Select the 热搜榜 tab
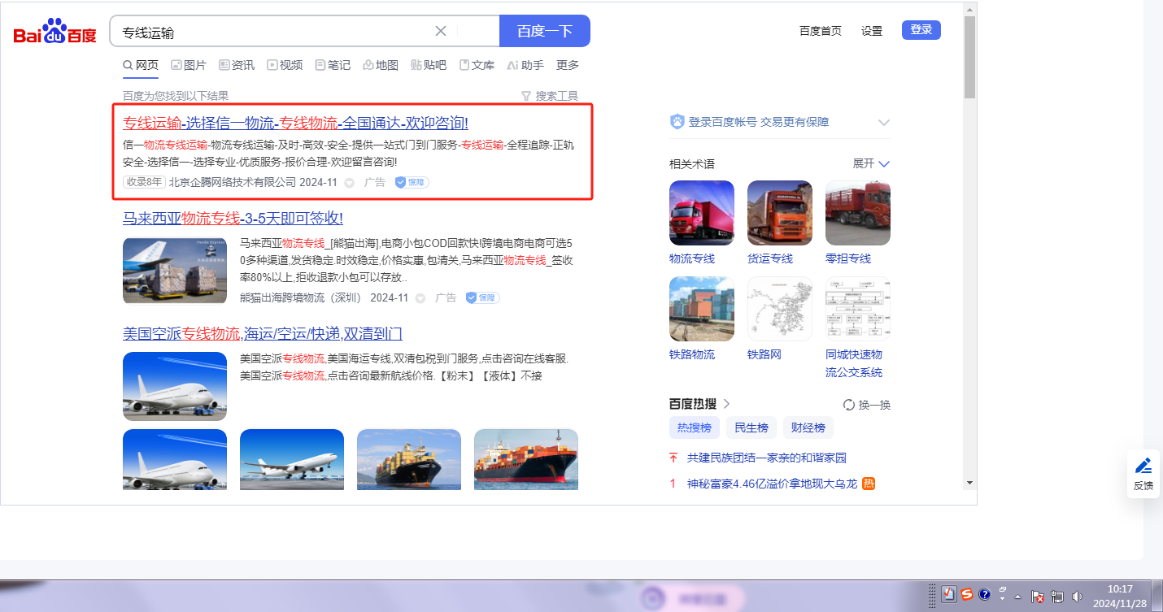Image resolution: width=1163 pixels, height=612 pixels. click(x=695, y=428)
